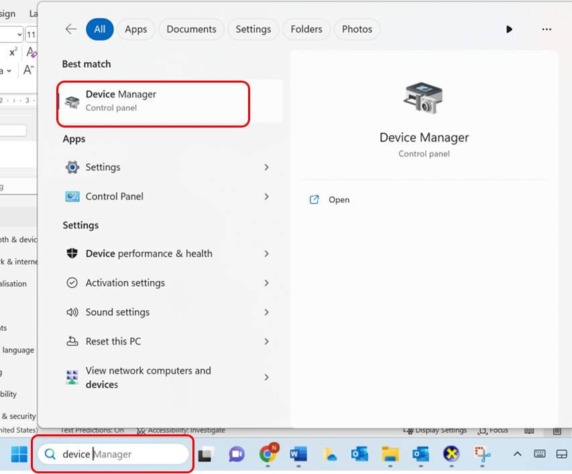
Task: Open the Task View icon on the taskbar
Action: [x=206, y=454]
